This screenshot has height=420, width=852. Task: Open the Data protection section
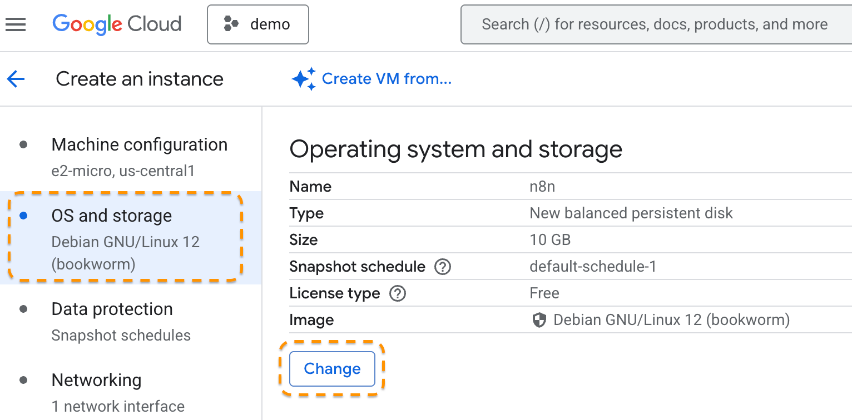[112, 309]
